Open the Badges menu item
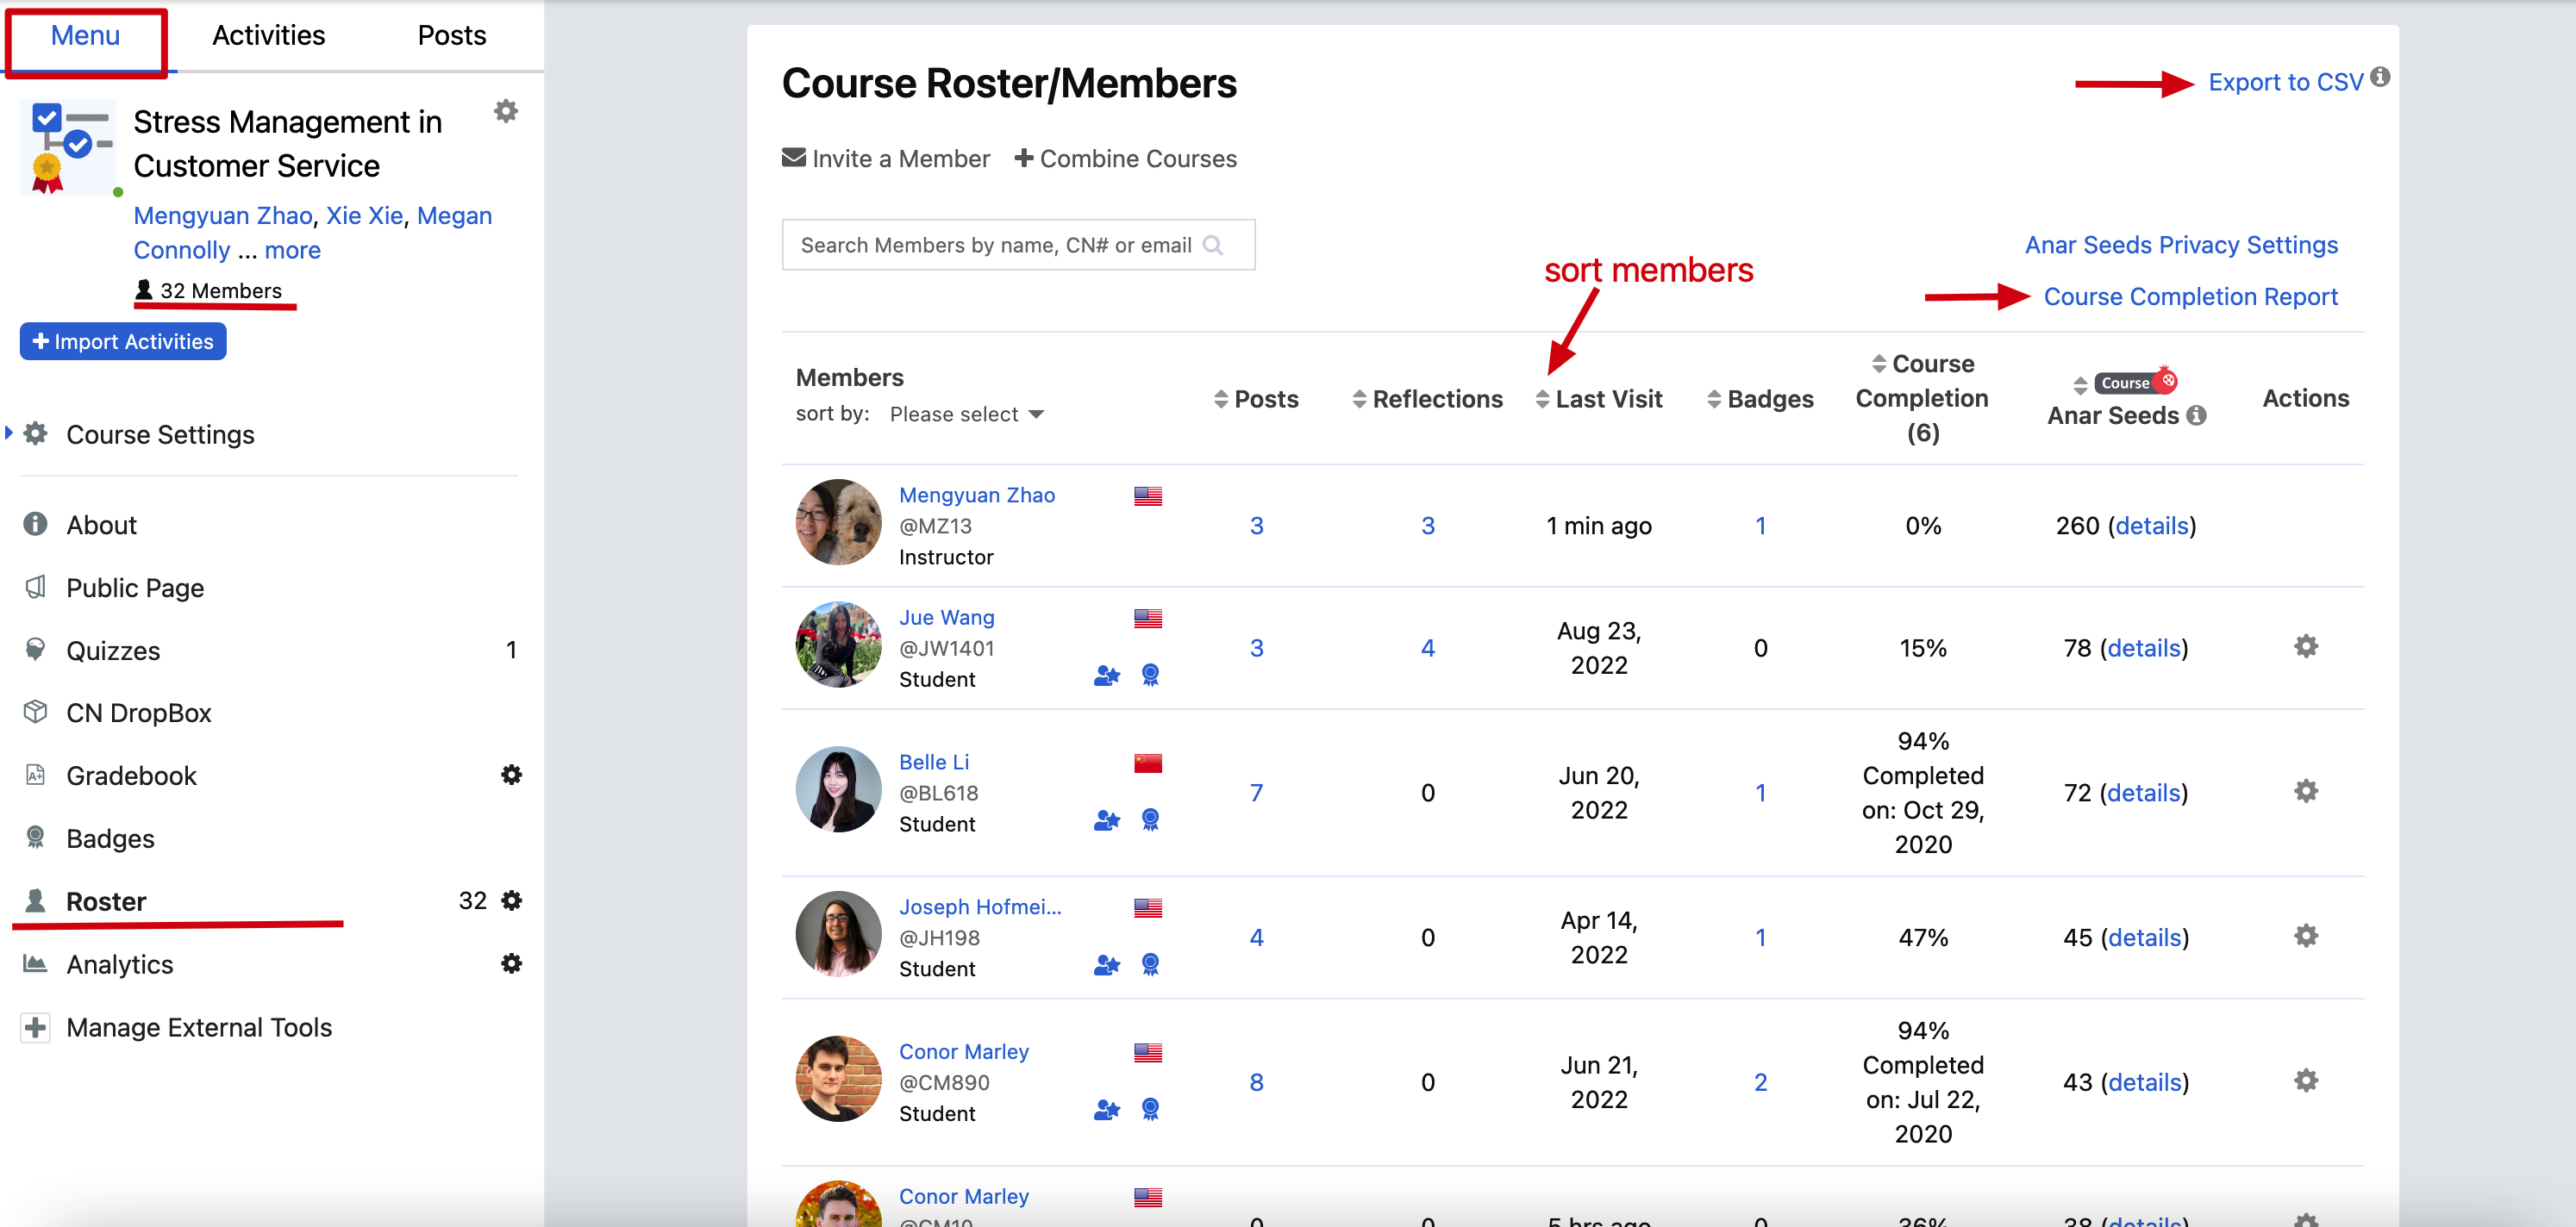This screenshot has height=1227, width=2576. pyautogui.click(x=110, y=838)
